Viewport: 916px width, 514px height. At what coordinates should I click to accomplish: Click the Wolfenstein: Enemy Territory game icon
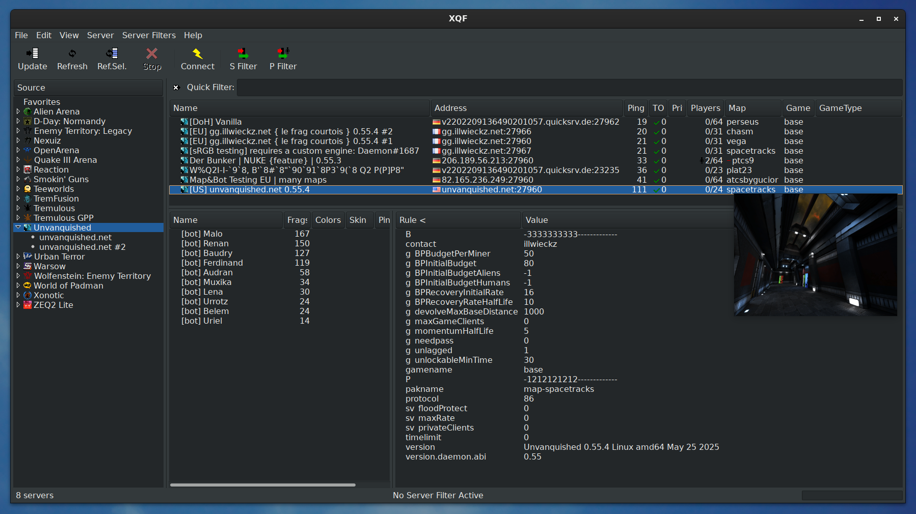click(x=28, y=276)
